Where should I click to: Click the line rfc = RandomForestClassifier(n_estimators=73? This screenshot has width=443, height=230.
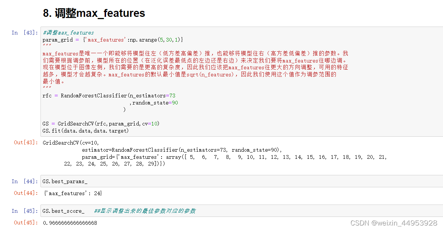(109, 96)
